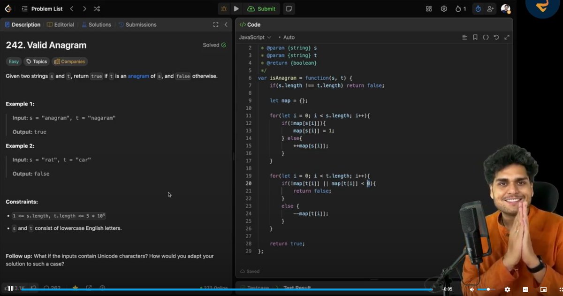Open LeetCode settings gear icon

coord(444,8)
